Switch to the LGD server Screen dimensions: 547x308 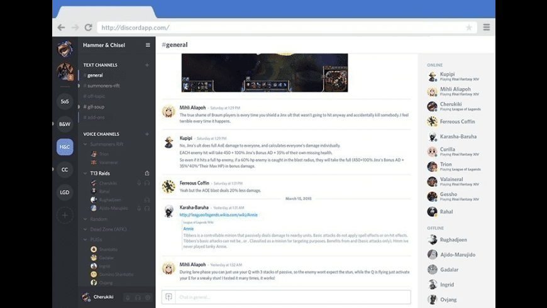coord(65,192)
